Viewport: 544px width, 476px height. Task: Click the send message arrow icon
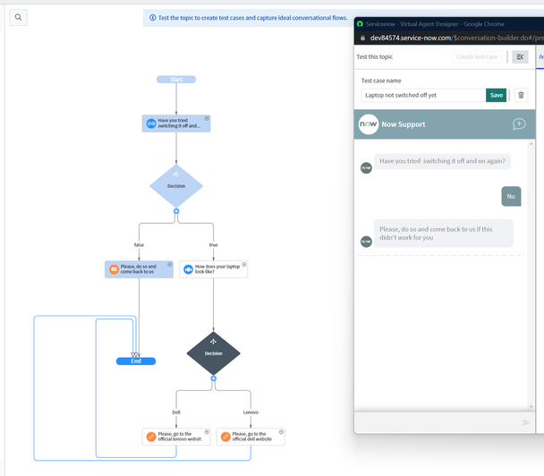pyautogui.click(x=526, y=422)
